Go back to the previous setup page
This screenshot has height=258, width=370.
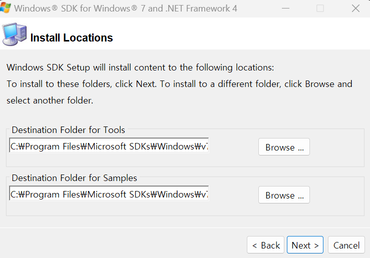click(x=265, y=245)
